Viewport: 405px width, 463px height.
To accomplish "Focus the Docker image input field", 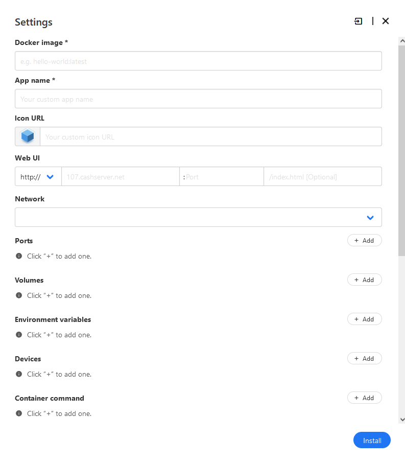I will coord(198,61).
